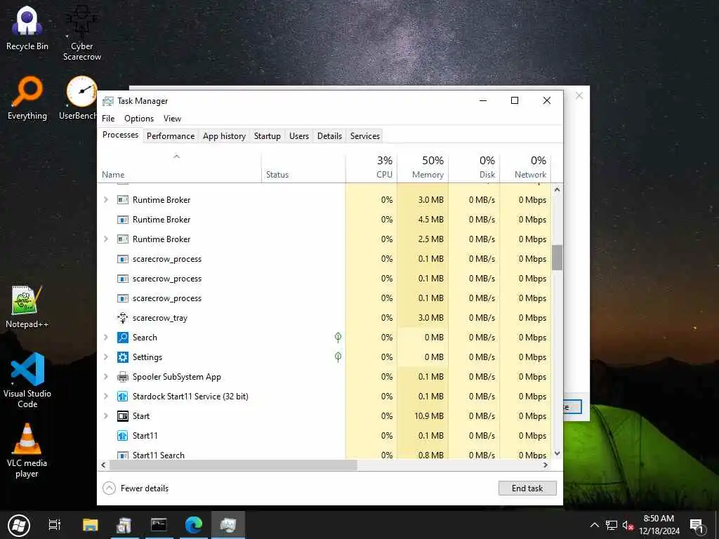Open the Start button on the taskbar
Image resolution: width=719 pixels, height=539 pixels.
(18, 525)
